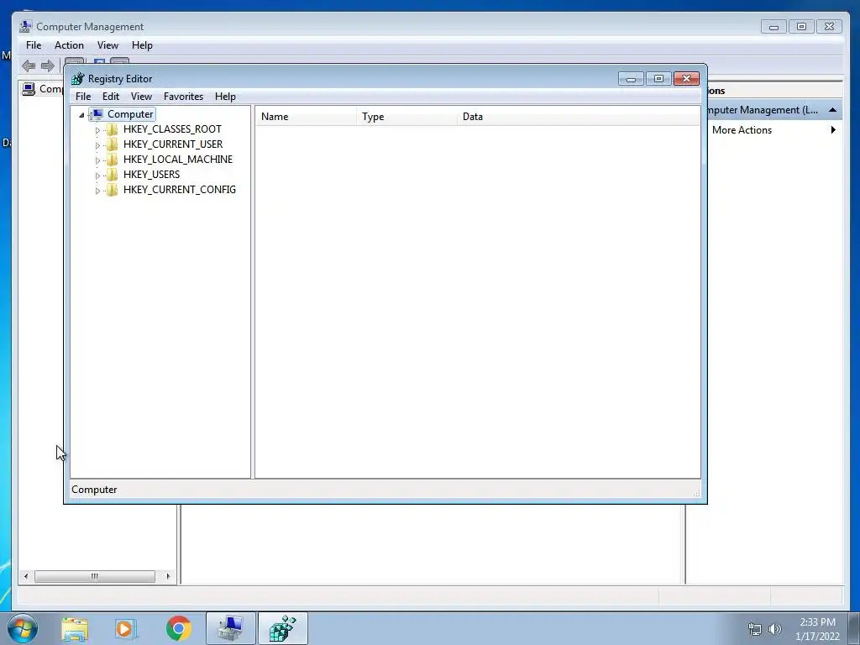Click the horizontal scrollbar thumb

click(94, 576)
